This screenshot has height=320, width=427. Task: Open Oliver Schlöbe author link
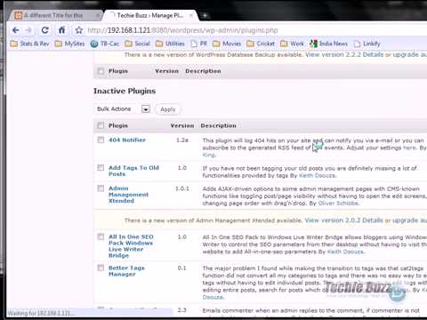pos(338,204)
